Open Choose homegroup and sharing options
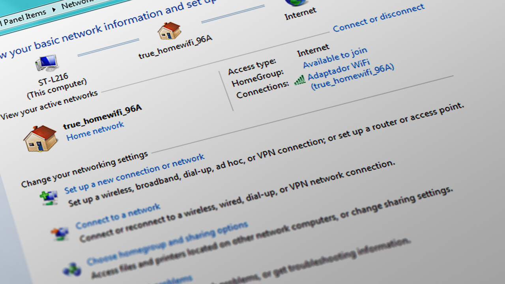505x284 pixels. tap(167, 243)
